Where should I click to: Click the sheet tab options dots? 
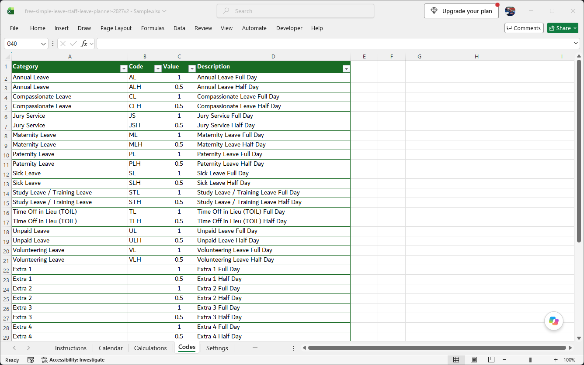(x=293, y=348)
